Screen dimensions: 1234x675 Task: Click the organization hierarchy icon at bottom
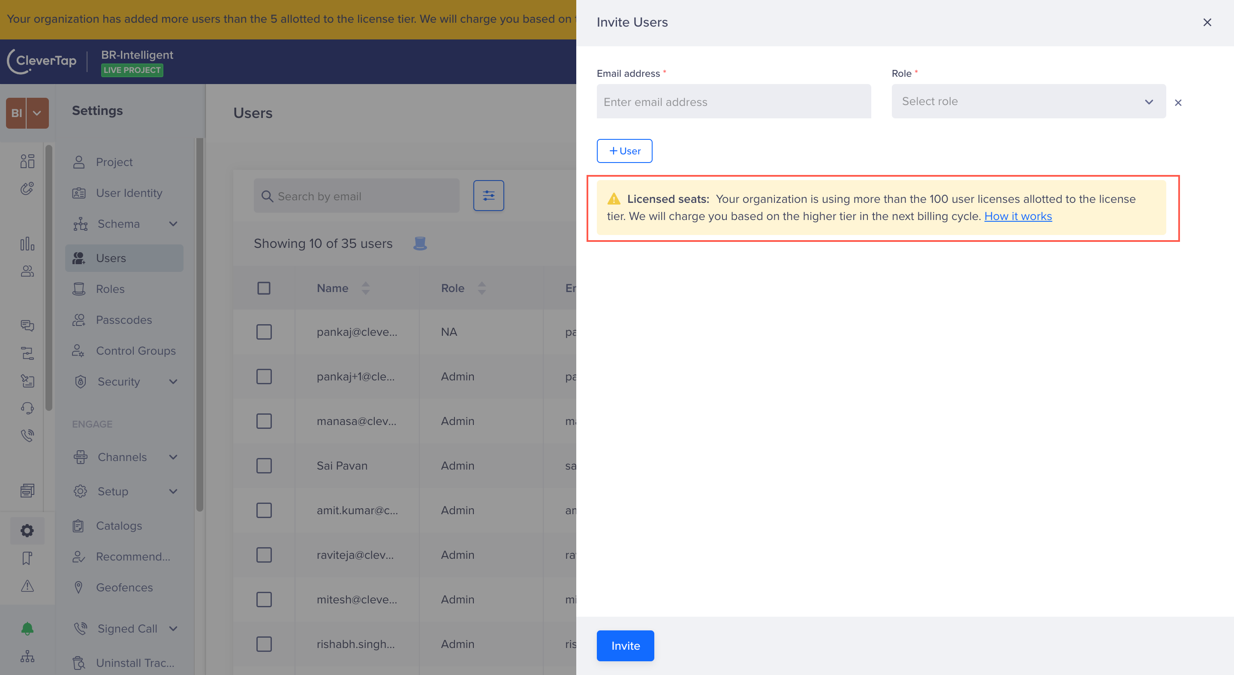27,656
